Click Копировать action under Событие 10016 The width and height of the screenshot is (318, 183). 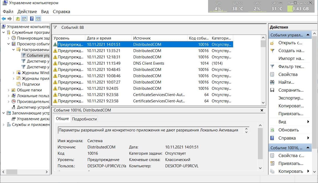click(291, 171)
